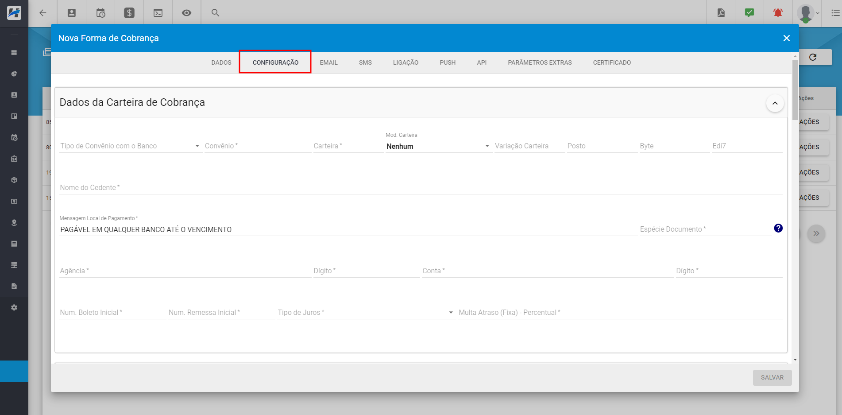Screen dimensions: 842x415
Task: Click the Agência input field
Action: click(185, 271)
